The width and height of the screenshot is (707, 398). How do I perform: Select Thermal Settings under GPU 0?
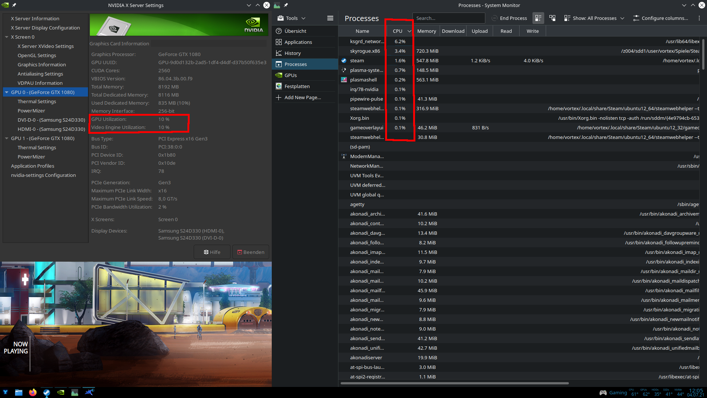click(37, 101)
